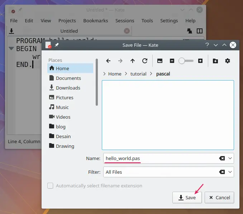243x214 pixels.
Task: Open the blog folder in Places
Action: 70,127
